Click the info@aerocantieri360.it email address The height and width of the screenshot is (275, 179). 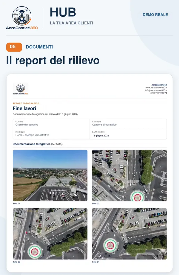(x=156, y=90)
